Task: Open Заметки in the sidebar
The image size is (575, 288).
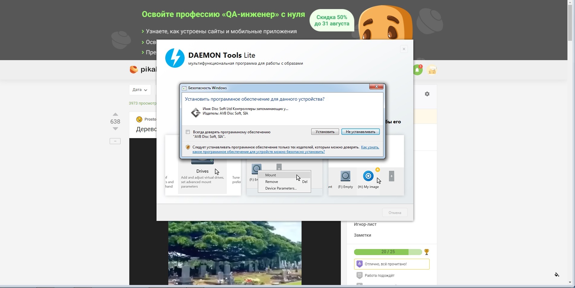Action: click(362, 235)
